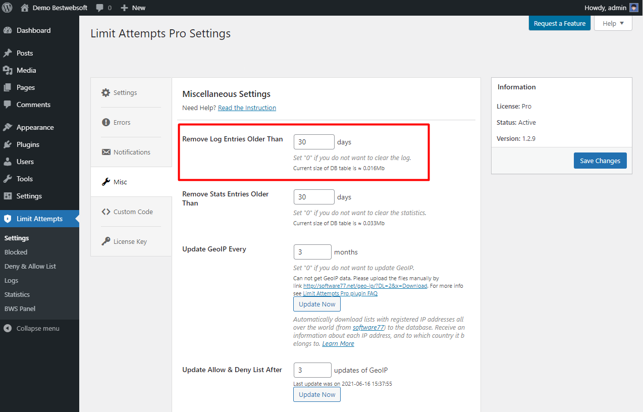Open the Read the Instruction link
Image resolution: width=643 pixels, height=412 pixels.
(247, 108)
